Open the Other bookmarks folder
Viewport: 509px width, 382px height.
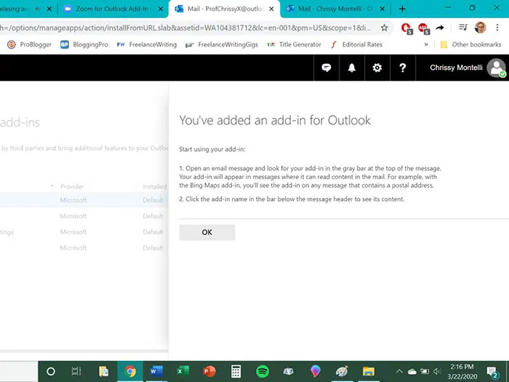pos(470,44)
